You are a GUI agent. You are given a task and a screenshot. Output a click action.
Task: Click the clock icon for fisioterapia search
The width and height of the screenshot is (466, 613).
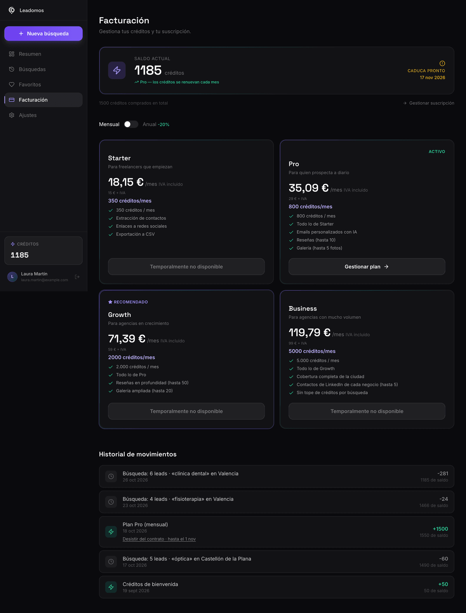pos(111,502)
